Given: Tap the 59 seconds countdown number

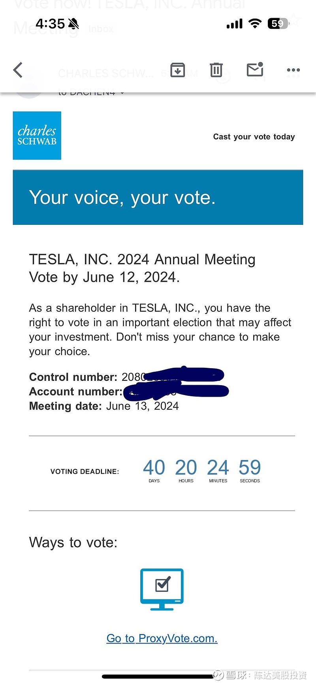Looking at the screenshot, I should click(x=250, y=468).
